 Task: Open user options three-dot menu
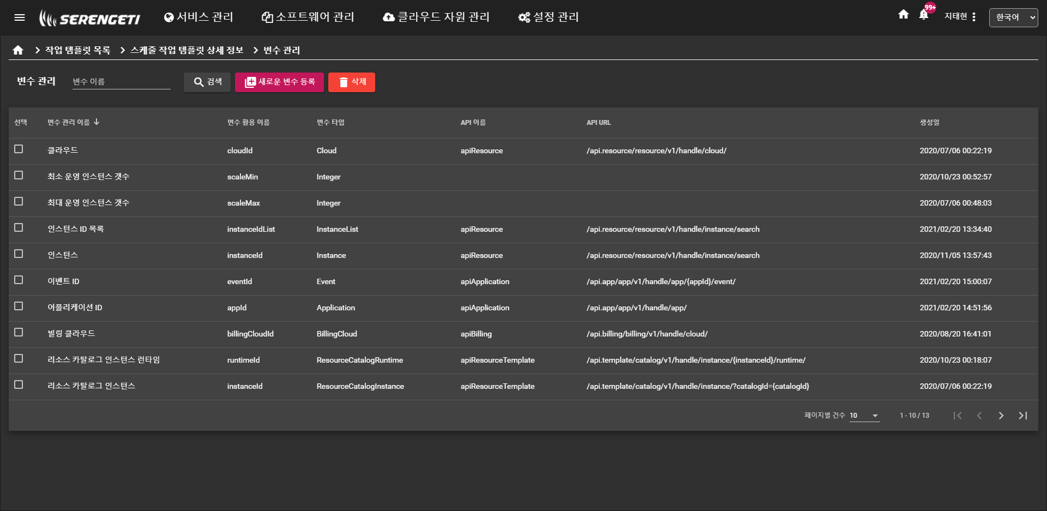(974, 17)
